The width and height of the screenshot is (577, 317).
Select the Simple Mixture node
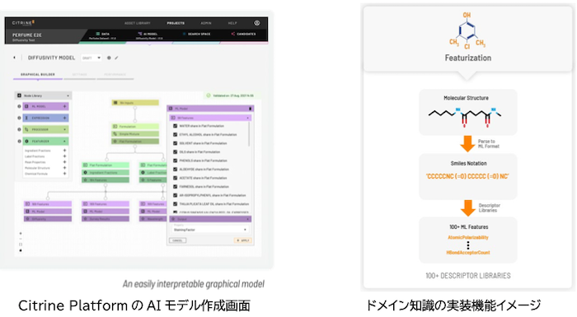[135, 134]
